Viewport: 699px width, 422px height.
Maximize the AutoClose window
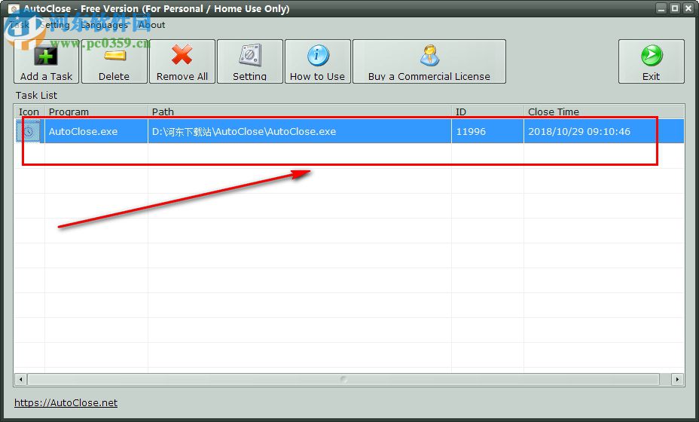675,8
